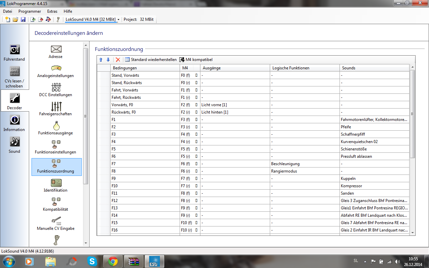The height and width of the screenshot is (268, 429).
Task: Select the Funktionszuordnung category
Action: 56,167
